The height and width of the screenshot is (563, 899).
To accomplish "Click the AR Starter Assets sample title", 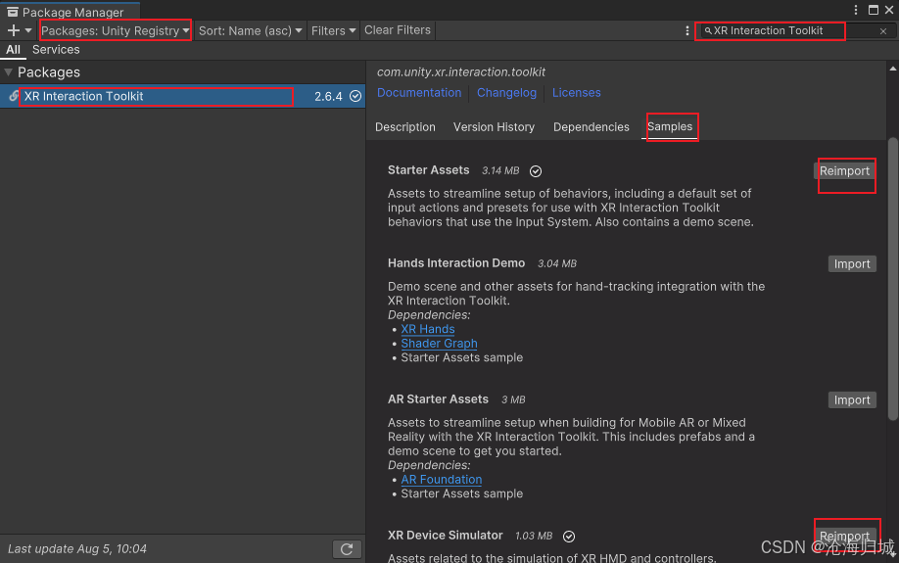I will click(x=438, y=399).
